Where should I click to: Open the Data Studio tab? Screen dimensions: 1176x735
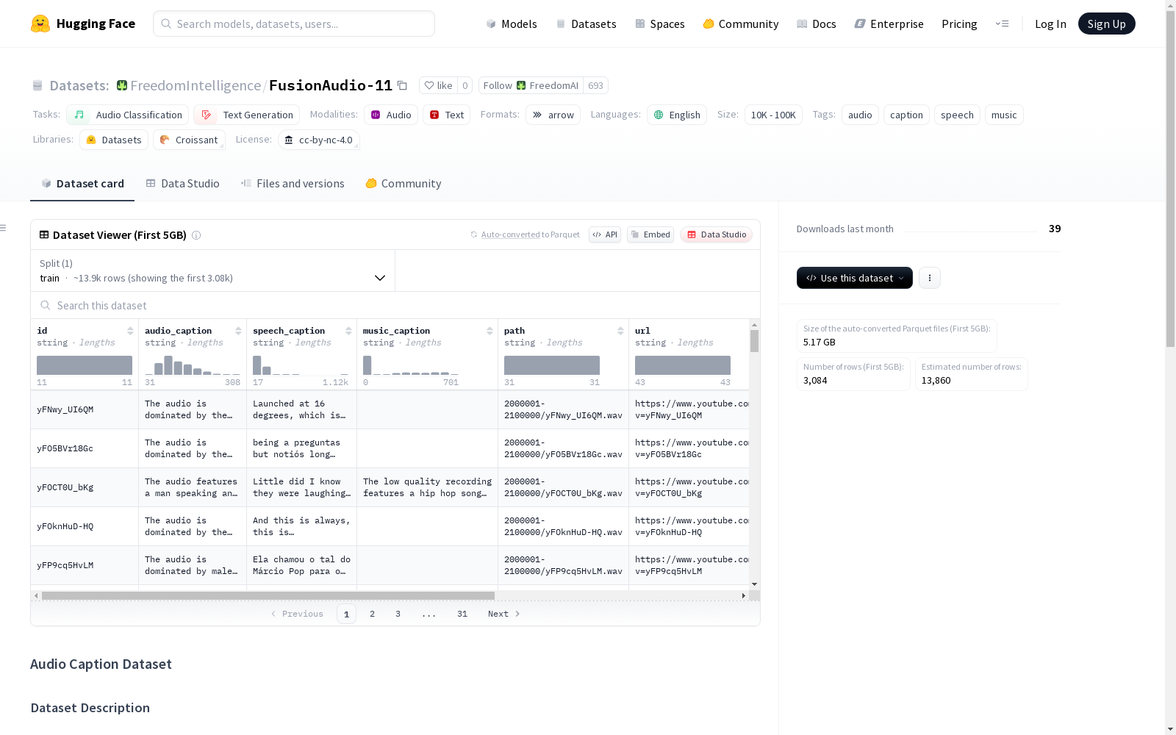(x=183, y=184)
